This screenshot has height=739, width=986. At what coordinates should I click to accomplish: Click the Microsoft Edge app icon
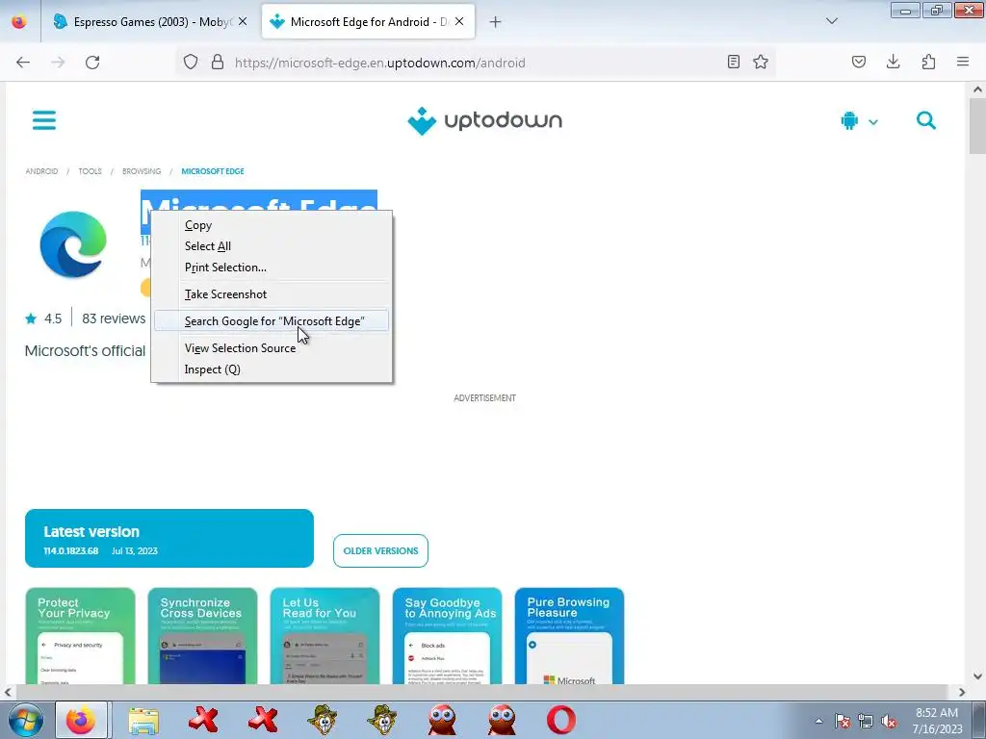[x=73, y=243]
